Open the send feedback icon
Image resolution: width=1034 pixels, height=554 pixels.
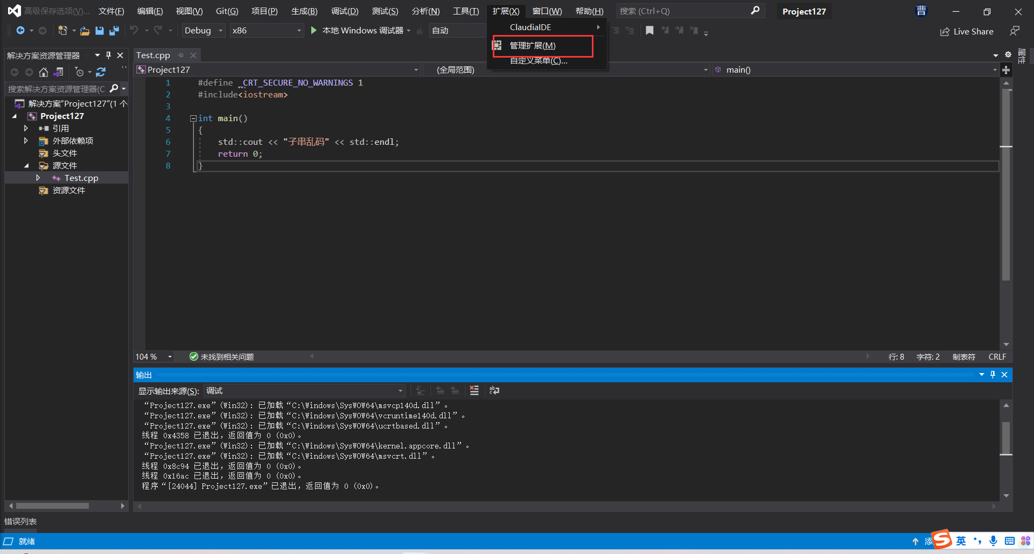pyautogui.click(x=1015, y=31)
